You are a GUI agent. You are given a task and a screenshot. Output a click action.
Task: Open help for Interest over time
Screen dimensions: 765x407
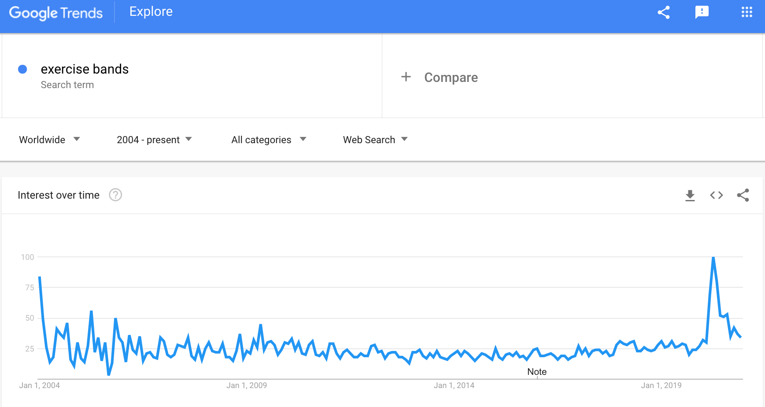coord(115,195)
